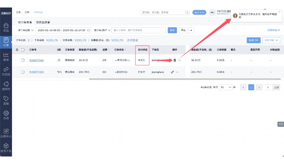Open the 数据 (data) chart icon in sidebar
Image resolution: width=284 pixels, height=164 pixels.
point(6,55)
